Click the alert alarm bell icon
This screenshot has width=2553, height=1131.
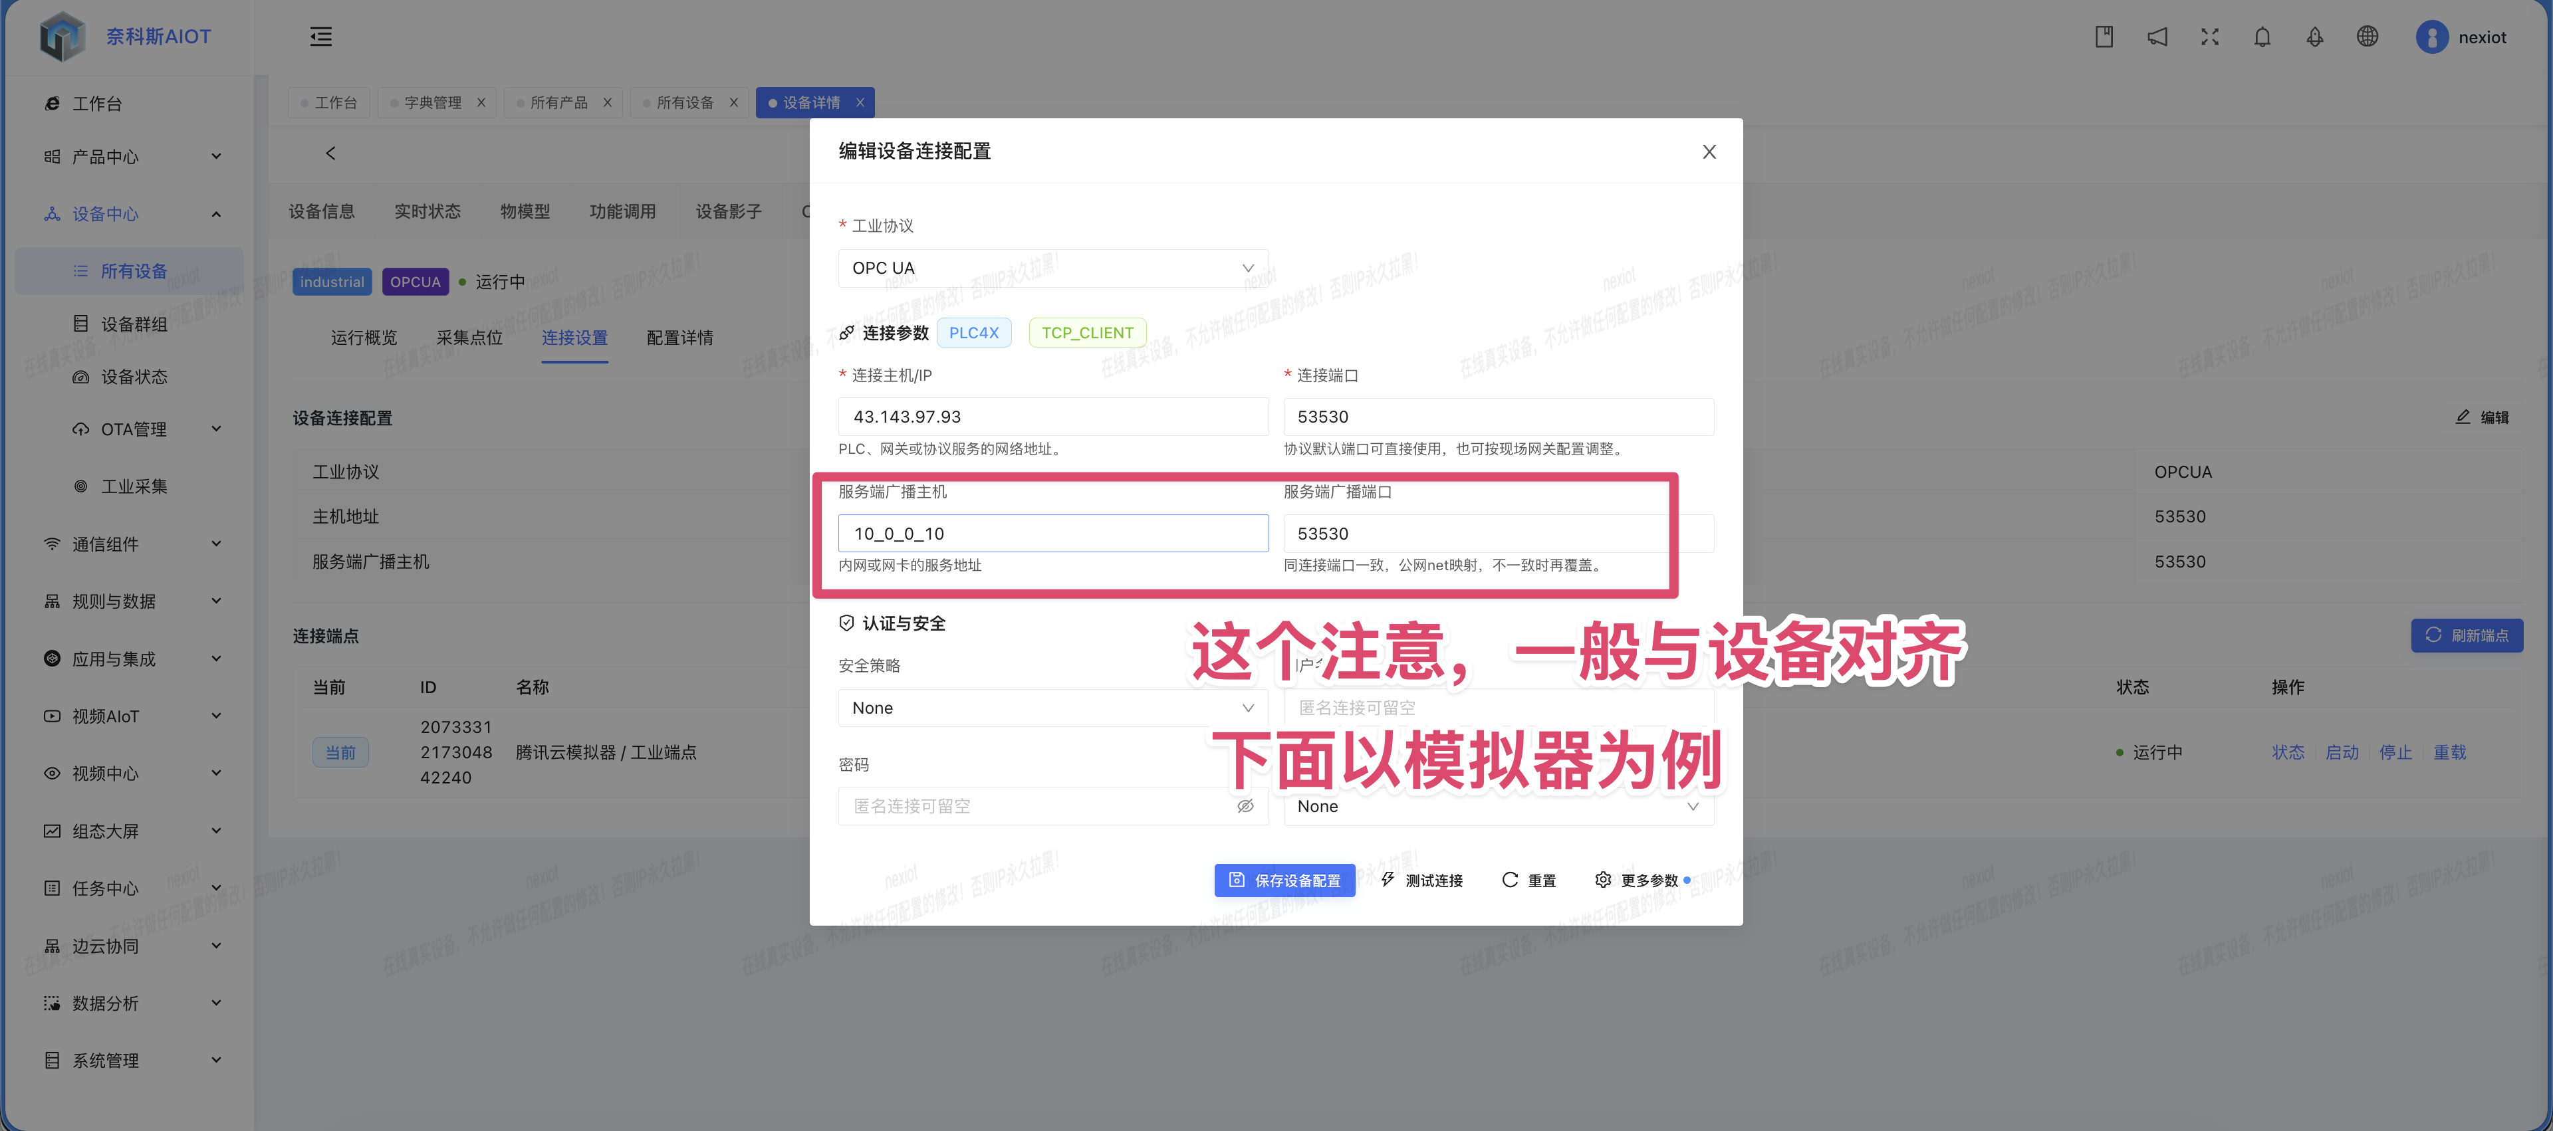(2314, 37)
